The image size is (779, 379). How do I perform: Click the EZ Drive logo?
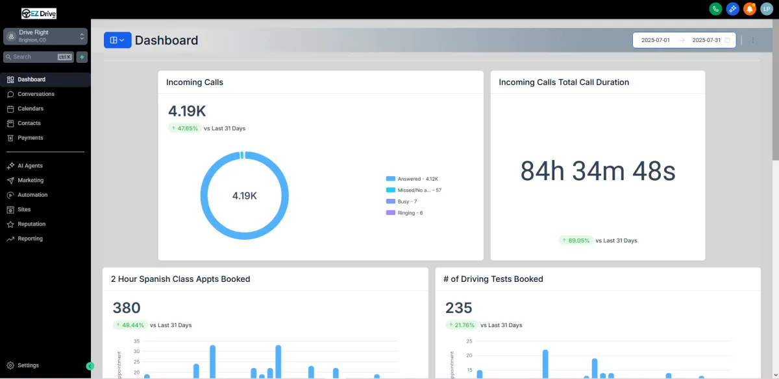click(39, 13)
